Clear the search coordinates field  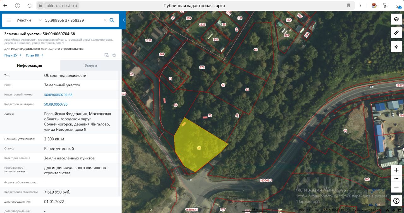click(105, 20)
